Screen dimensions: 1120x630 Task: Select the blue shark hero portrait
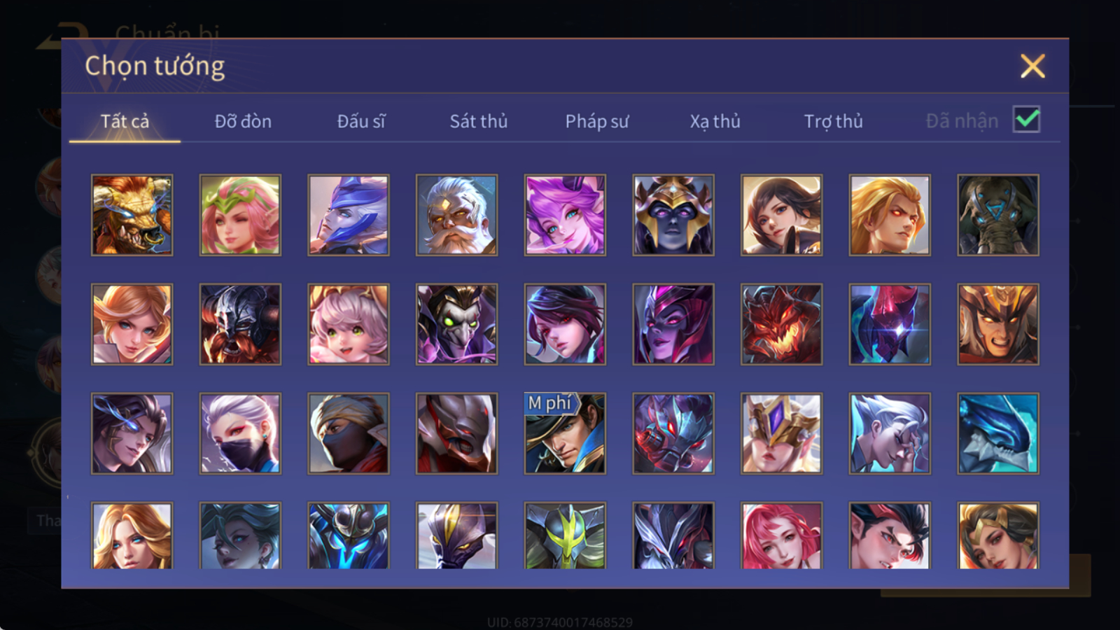point(998,433)
